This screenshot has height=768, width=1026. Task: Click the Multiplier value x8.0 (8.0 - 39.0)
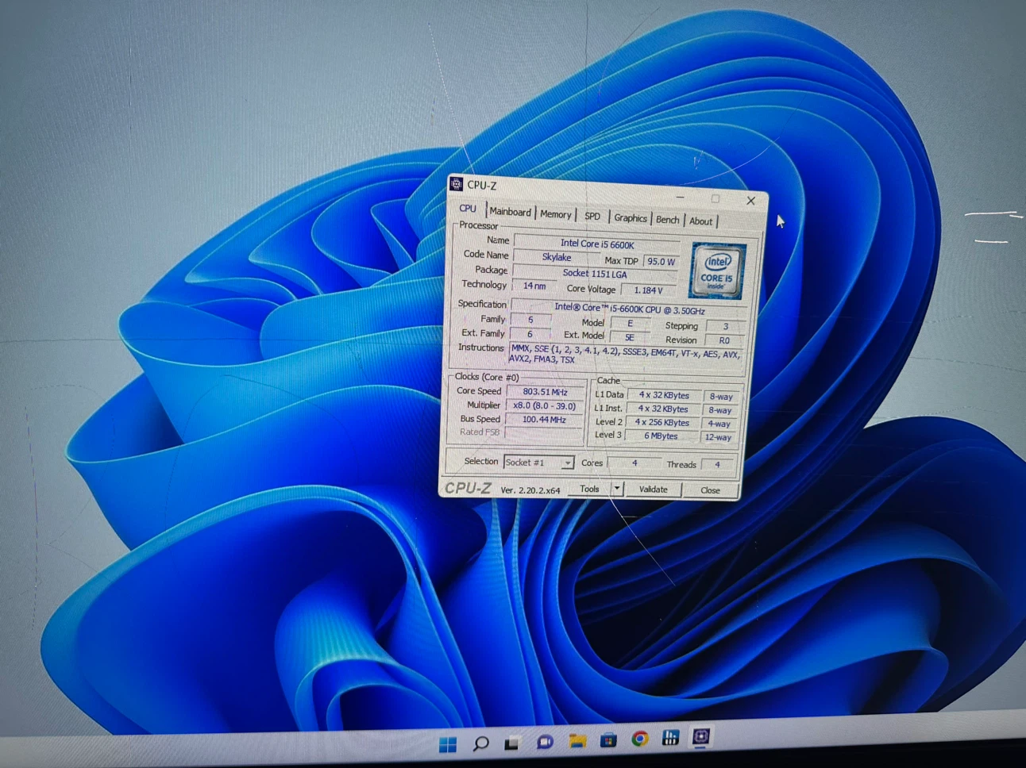(544, 405)
